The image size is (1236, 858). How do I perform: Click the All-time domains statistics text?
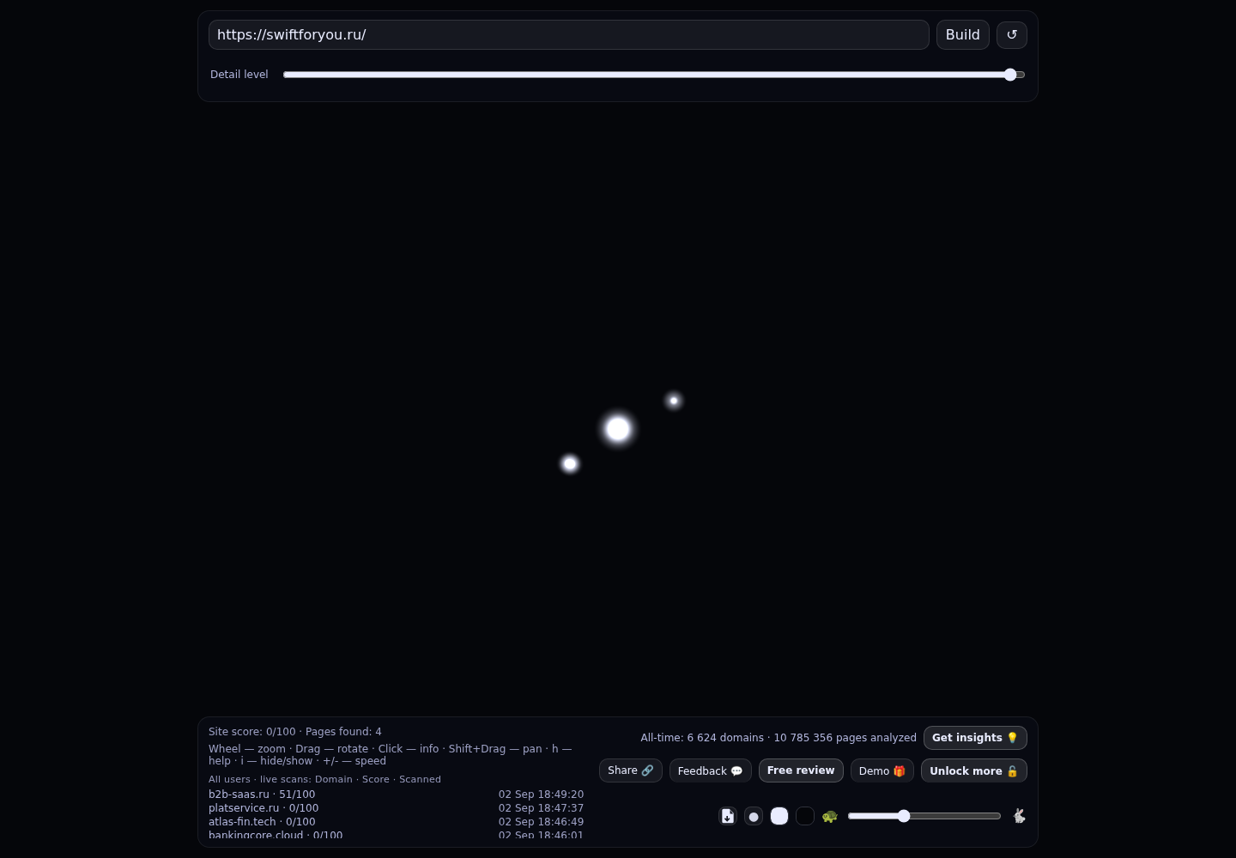pyautogui.click(x=779, y=738)
